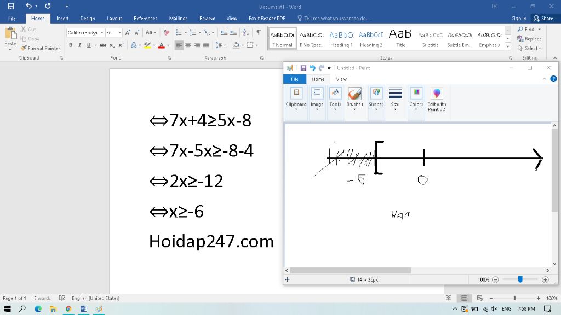Apply red font color
Image resolution: width=561 pixels, height=315 pixels.
coord(162,45)
